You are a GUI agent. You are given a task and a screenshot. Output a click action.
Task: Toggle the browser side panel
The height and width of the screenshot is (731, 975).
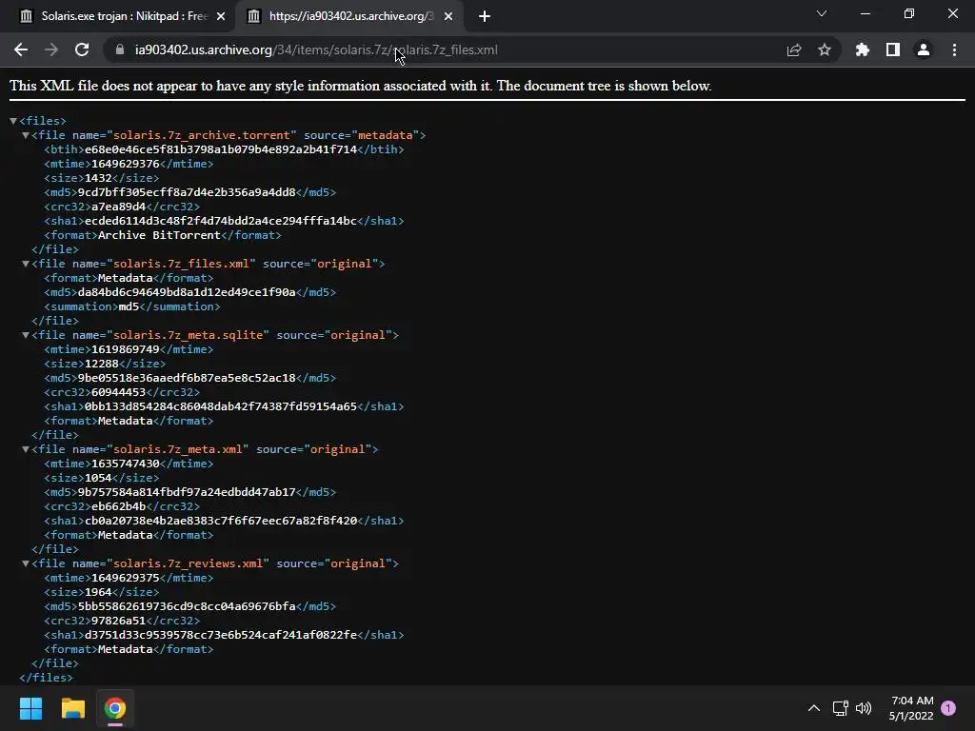(893, 49)
